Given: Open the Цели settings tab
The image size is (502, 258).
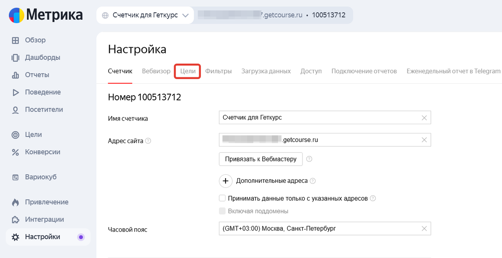Looking at the screenshot, I should pos(188,71).
